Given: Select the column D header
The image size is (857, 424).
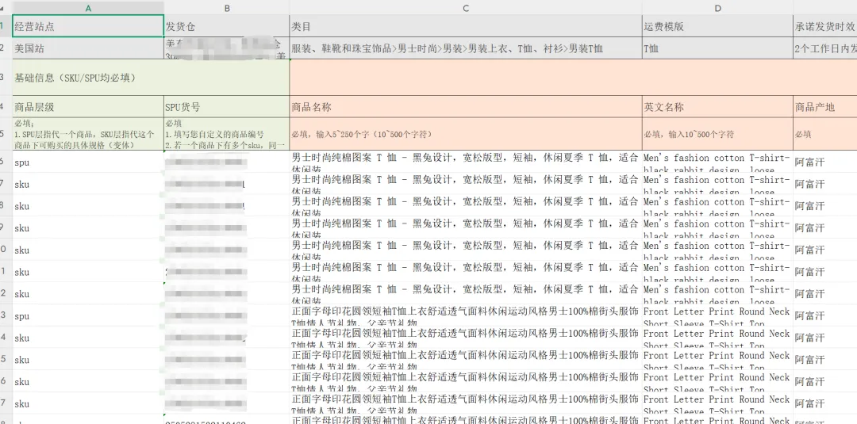Looking at the screenshot, I should coord(717,7).
